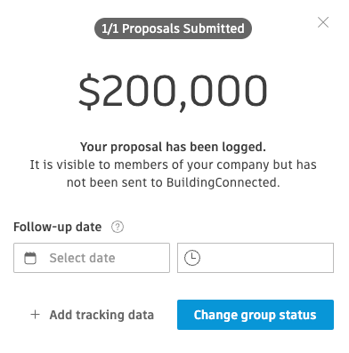The width and height of the screenshot is (349, 353).
Task: Click the 1/1 Proposals Submitted badge
Action: point(173,28)
